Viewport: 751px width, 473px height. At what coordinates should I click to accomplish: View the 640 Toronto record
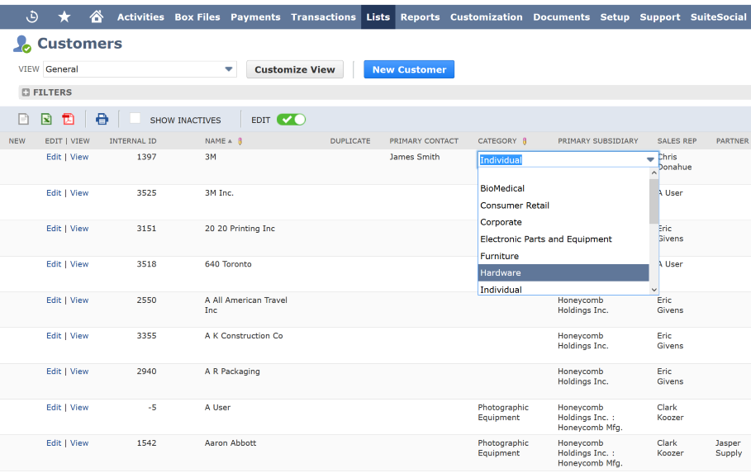[79, 264]
